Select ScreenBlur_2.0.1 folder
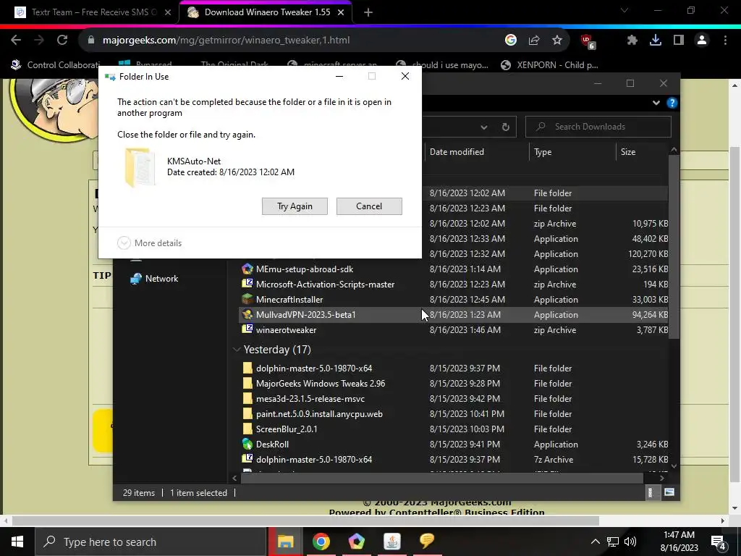 tap(454, 429)
